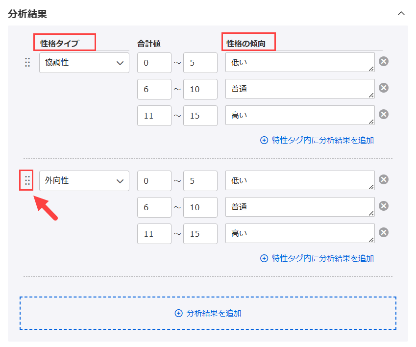Collapse the 分析結果 section

pos(401,14)
